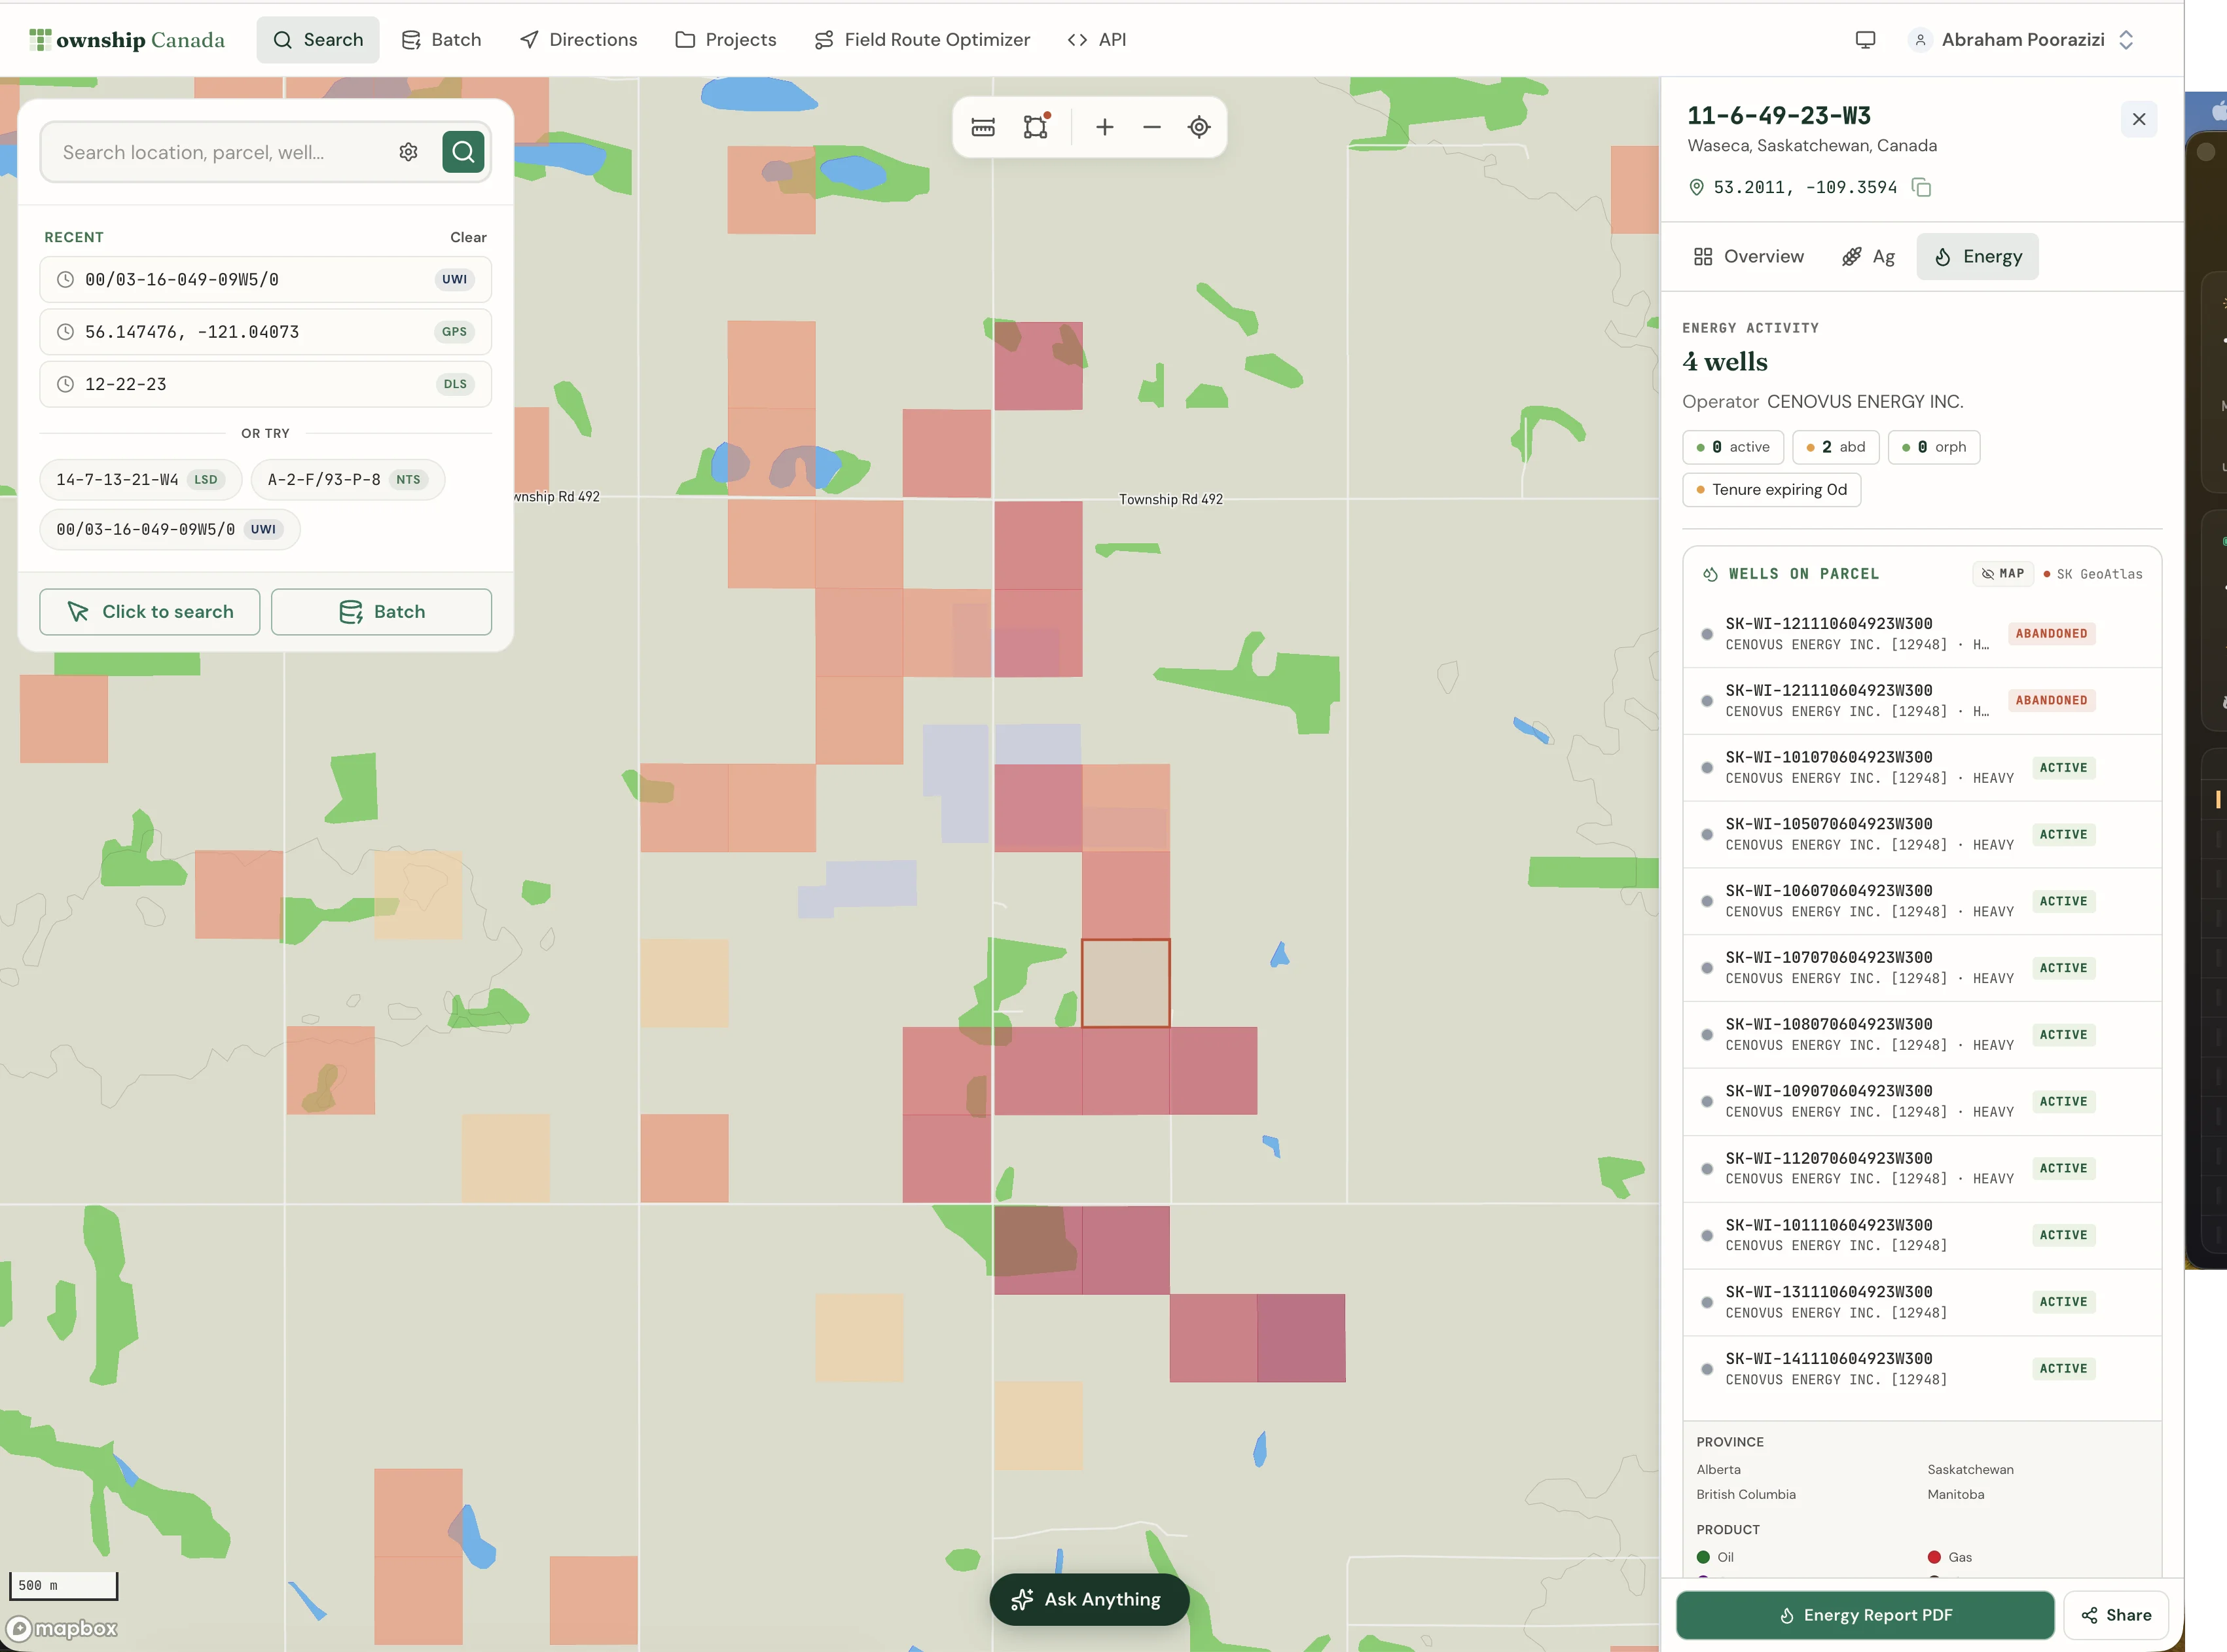Zoom in with the plus icon
The height and width of the screenshot is (1652, 2227).
(1105, 127)
